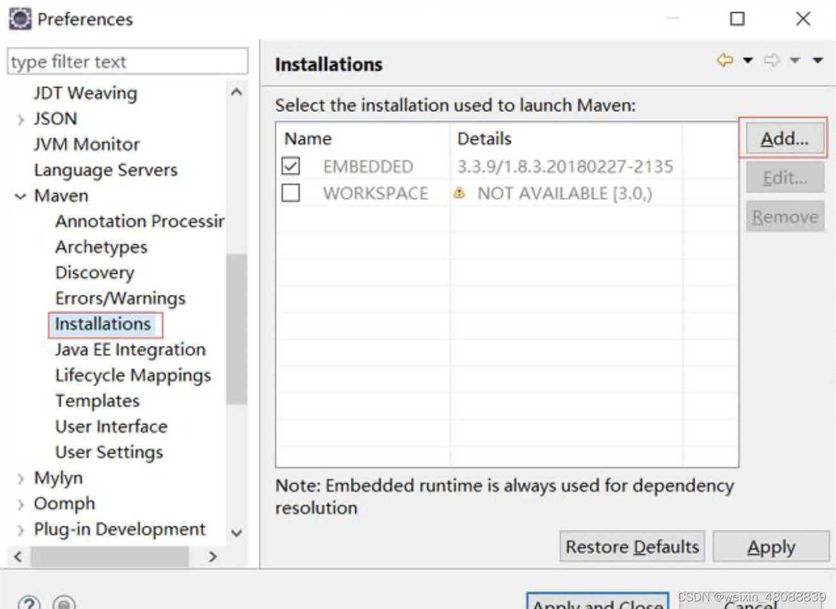Click the tree scroll down arrow
The height and width of the screenshot is (609, 836).
[x=236, y=532]
